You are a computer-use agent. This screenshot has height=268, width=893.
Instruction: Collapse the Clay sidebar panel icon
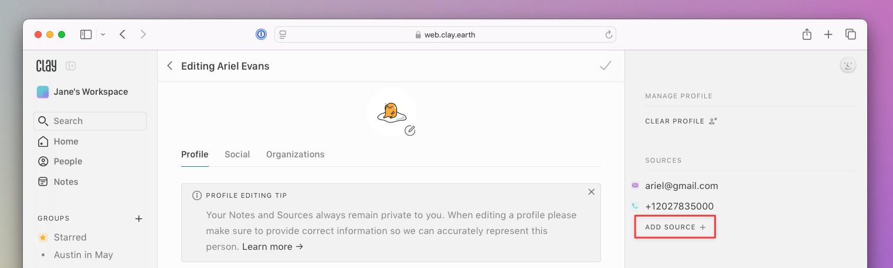click(71, 66)
